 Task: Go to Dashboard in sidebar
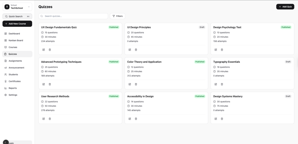[x=14, y=34]
